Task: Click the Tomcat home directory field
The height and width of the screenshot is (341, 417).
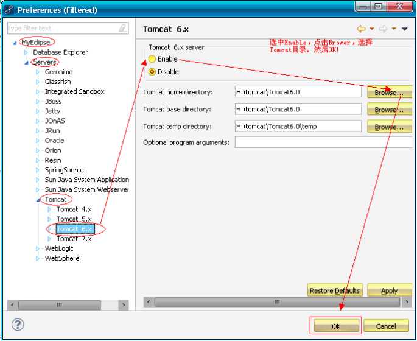Action: 298,92
